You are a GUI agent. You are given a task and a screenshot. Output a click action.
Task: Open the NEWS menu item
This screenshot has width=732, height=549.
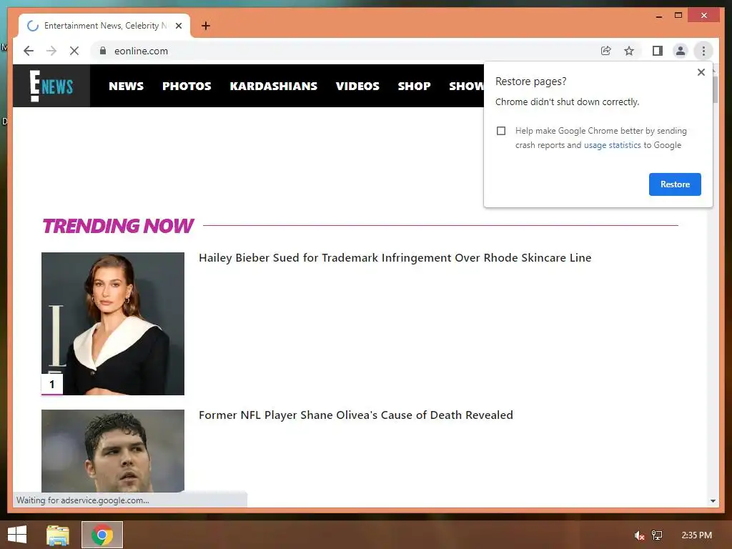(126, 86)
